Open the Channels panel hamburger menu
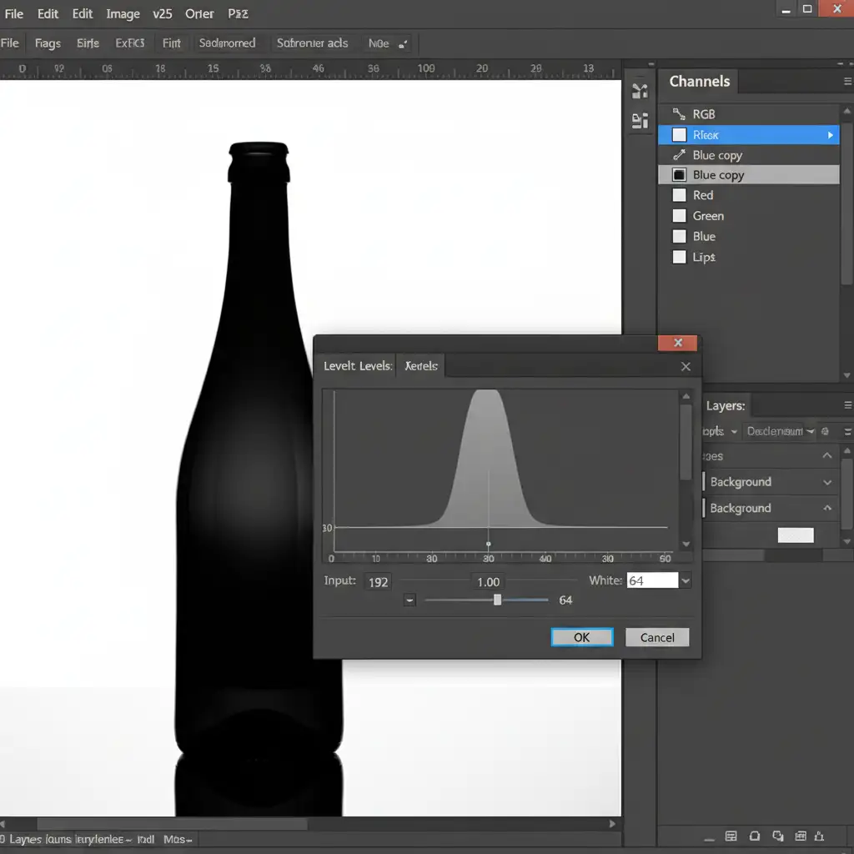The height and width of the screenshot is (854, 854). tap(846, 82)
